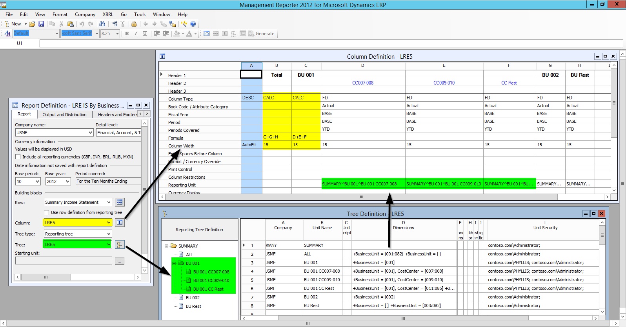Image resolution: width=626 pixels, height=327 pixels.
Task: Click the C+G+H formula cell
Action: 277,137
